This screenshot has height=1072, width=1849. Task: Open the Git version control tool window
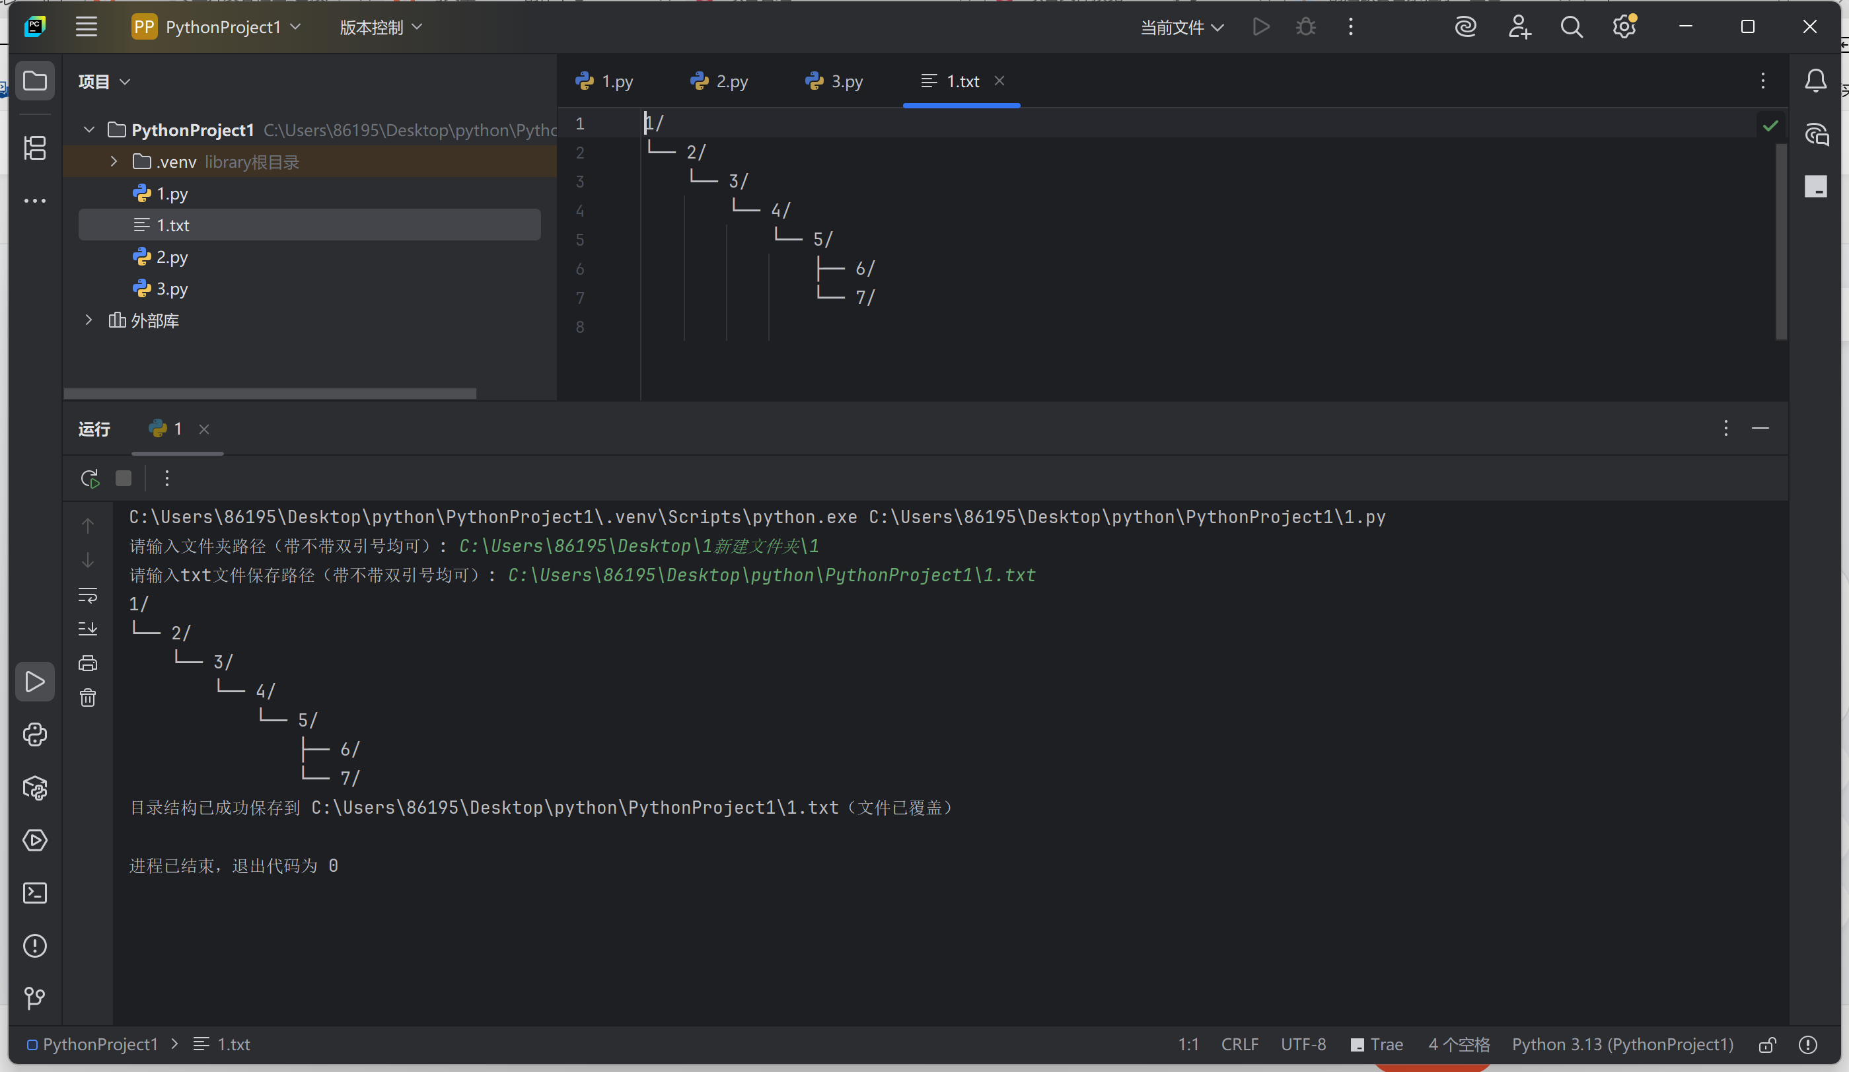click(x=34, y=998)
